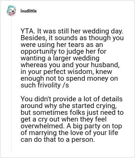
Task: Click the text 'You didn't provide a lot of details'
Action: click(72, 99)
